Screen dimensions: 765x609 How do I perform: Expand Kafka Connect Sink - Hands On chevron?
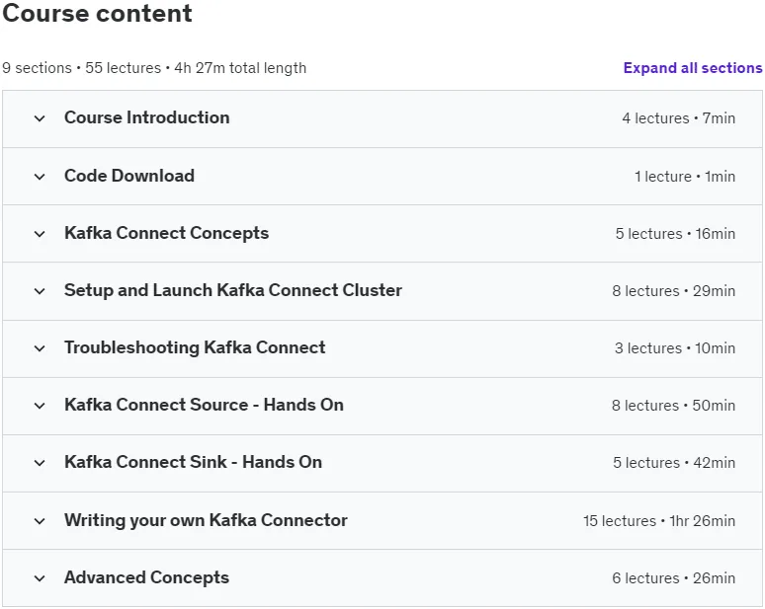click(x=40, y=463)
